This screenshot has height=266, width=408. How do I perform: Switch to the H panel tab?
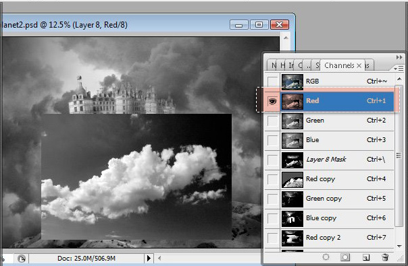282,65
